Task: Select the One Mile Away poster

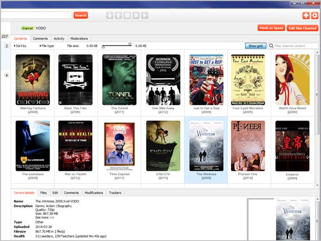Action: 163,80
